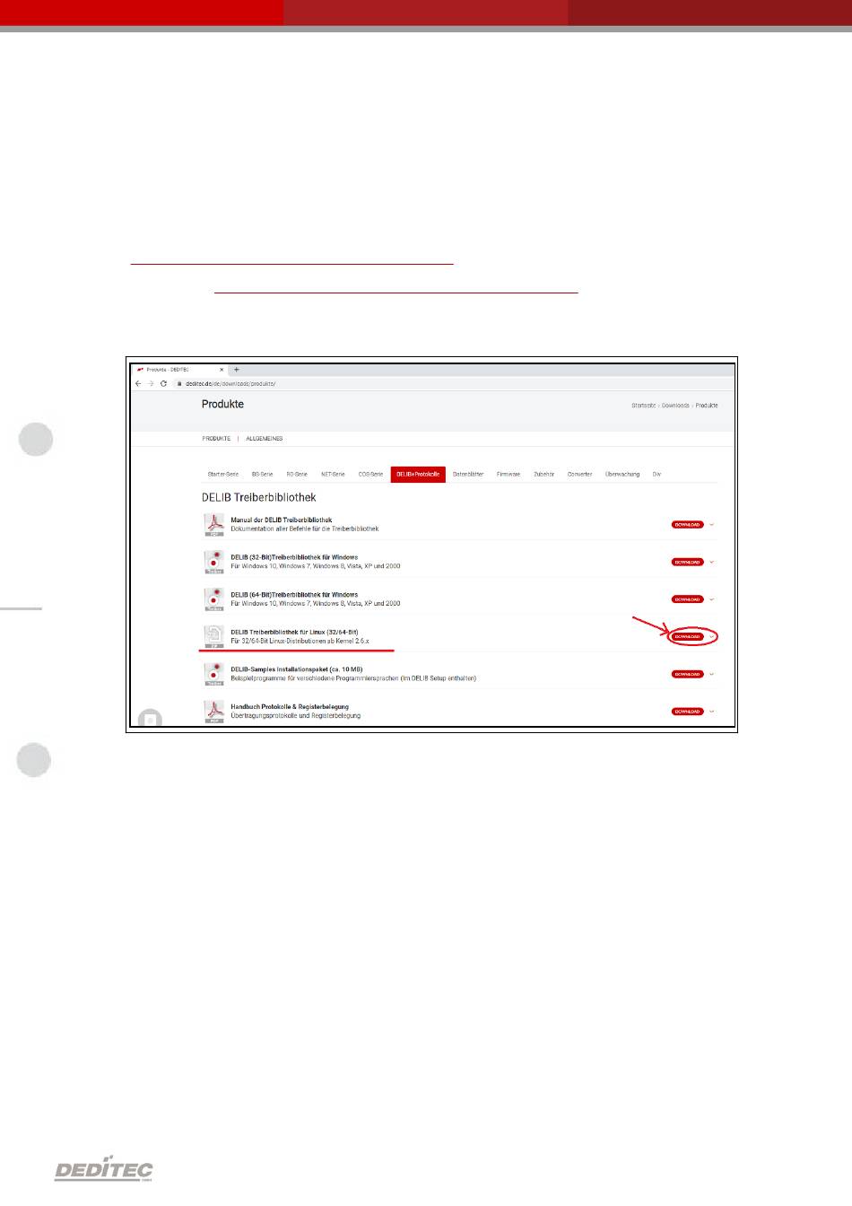Screen dimensions: 852x1206
Task: Switch to the Überwachung tab
Action: tap(622, 474)
